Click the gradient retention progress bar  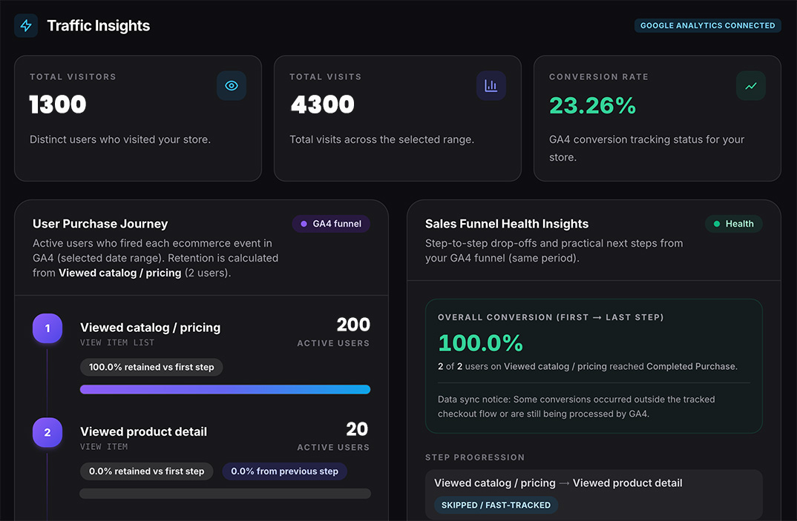pyautogui.click(x=225, y=389)
